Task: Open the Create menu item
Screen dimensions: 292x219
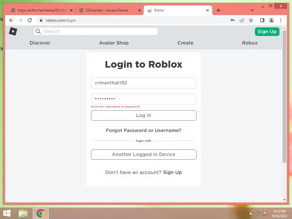Action: click(x=185, y=43)
